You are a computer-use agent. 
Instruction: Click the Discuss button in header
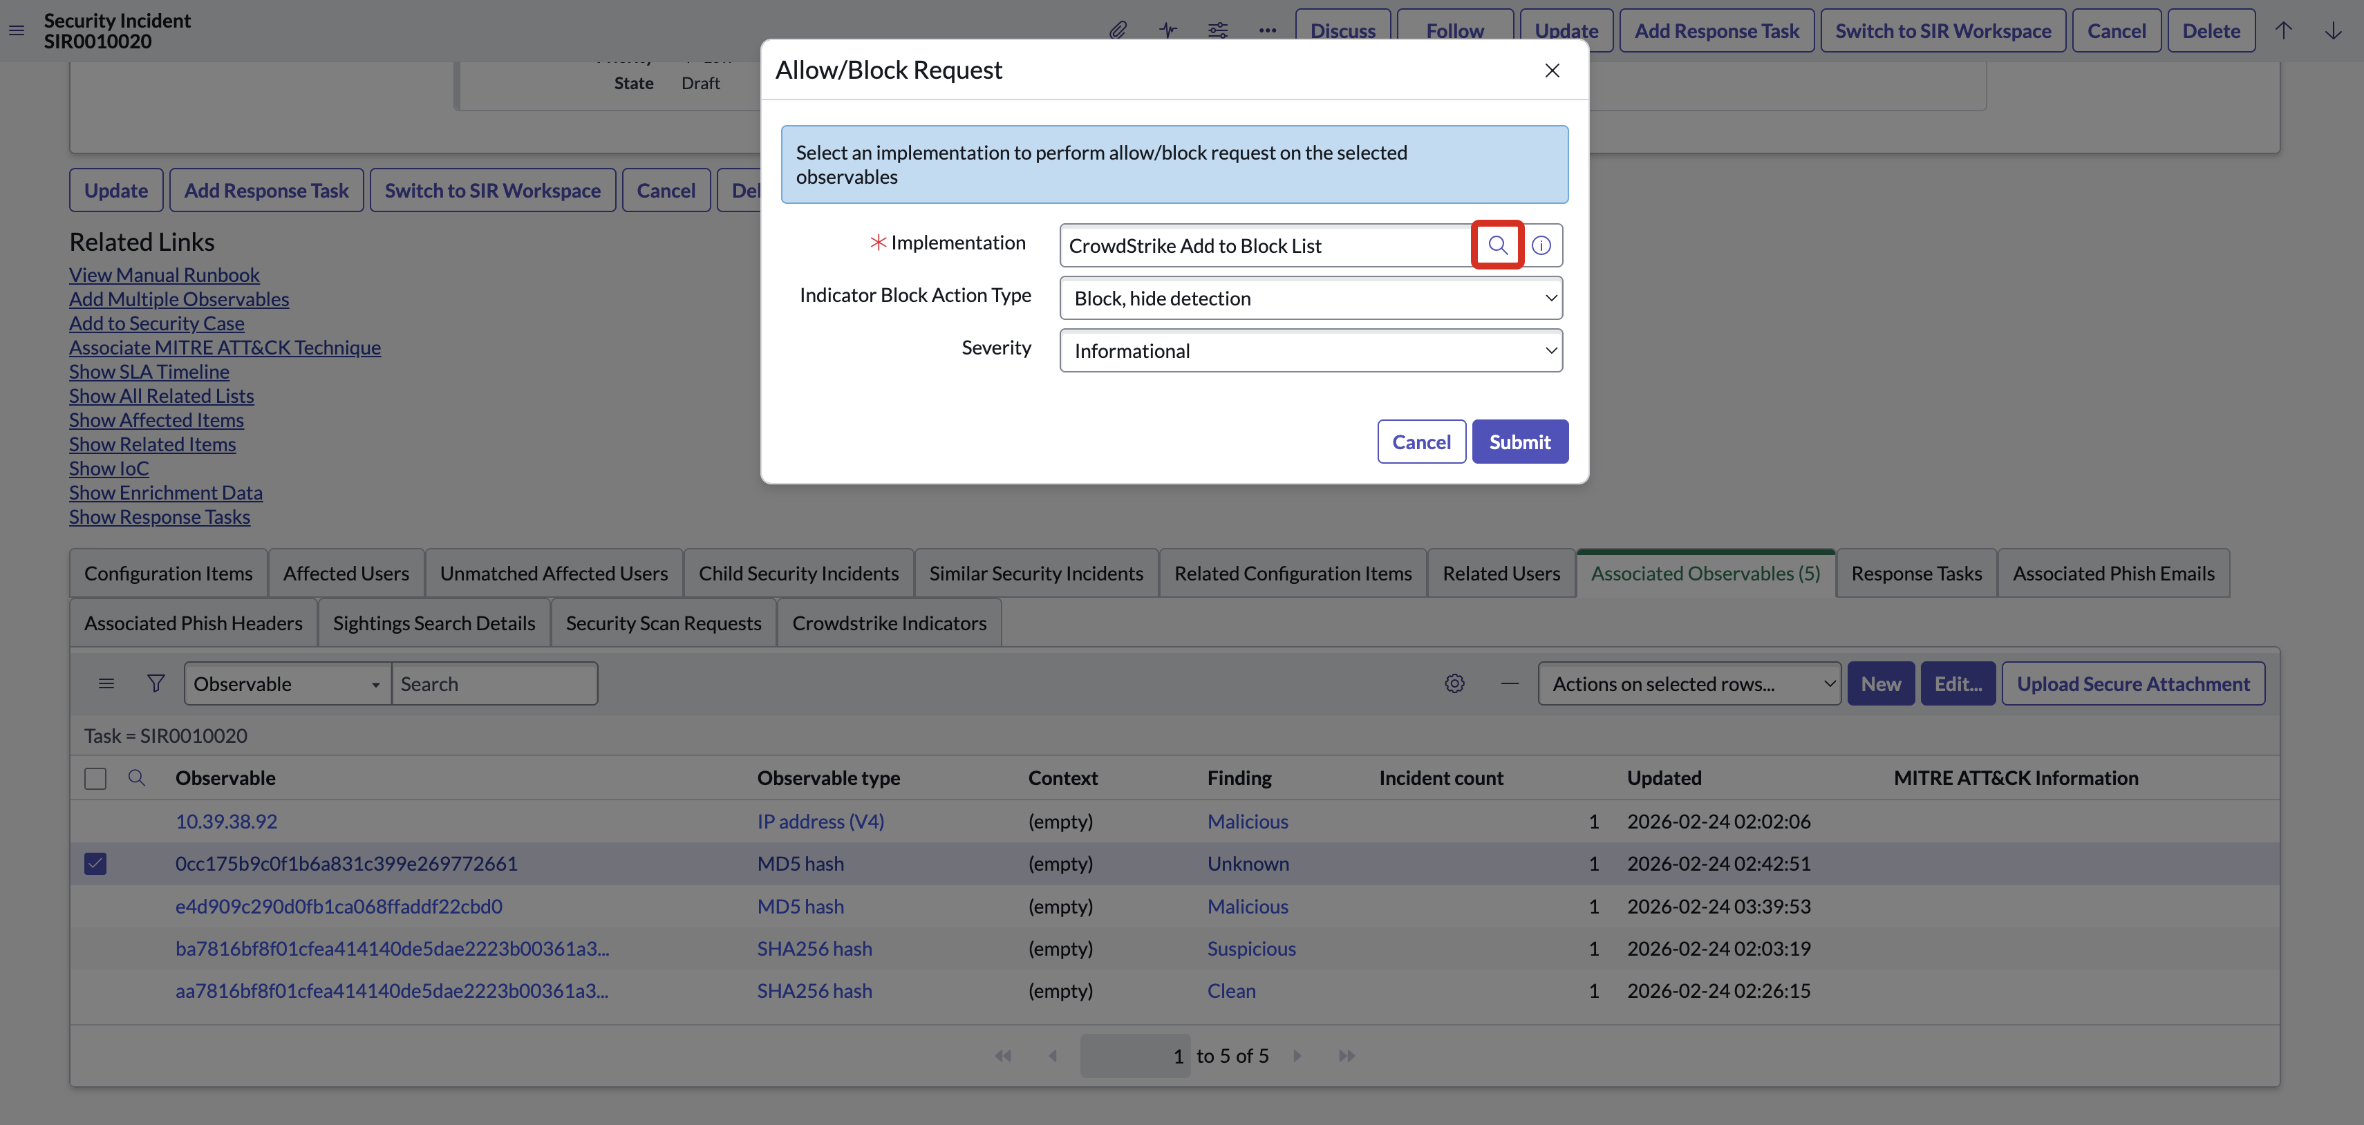tap(1342, 31)
